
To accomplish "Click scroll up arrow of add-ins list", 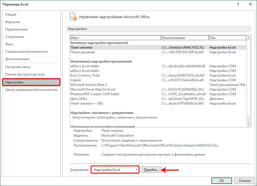I will click(x=248, y=38).
